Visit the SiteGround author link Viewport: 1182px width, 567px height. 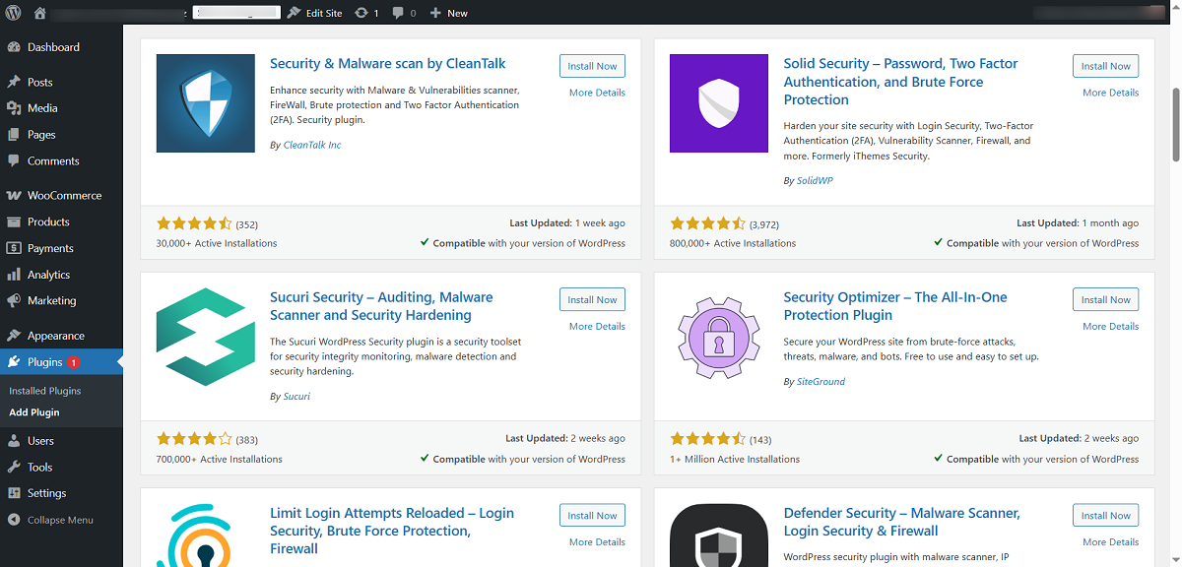[820, 381]
